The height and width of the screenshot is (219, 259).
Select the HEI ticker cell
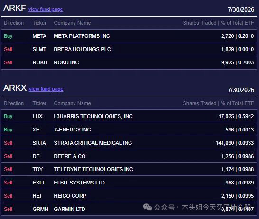tap(37, 196)
